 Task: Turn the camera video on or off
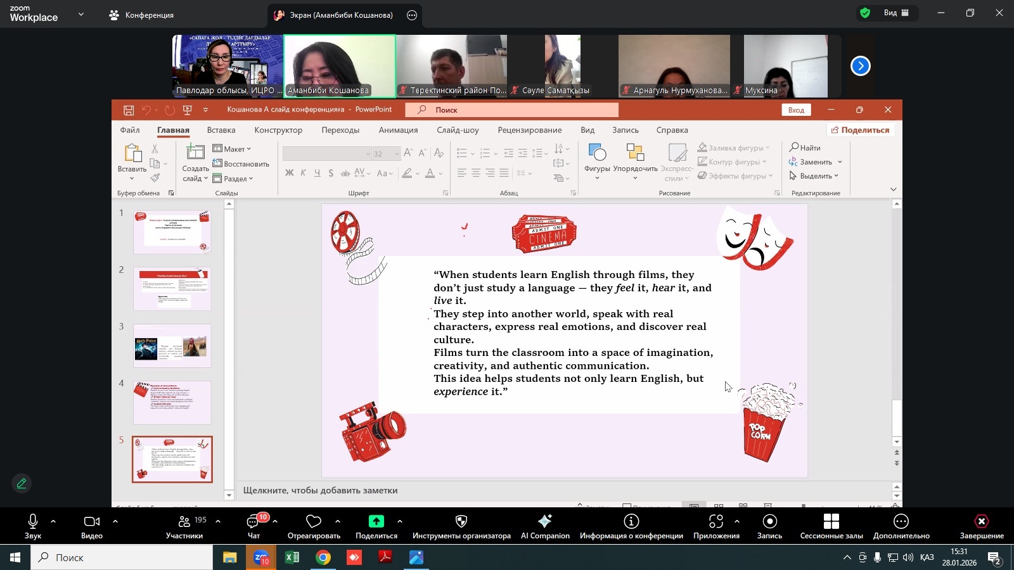92,521
